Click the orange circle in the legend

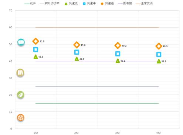pos(102,4)
